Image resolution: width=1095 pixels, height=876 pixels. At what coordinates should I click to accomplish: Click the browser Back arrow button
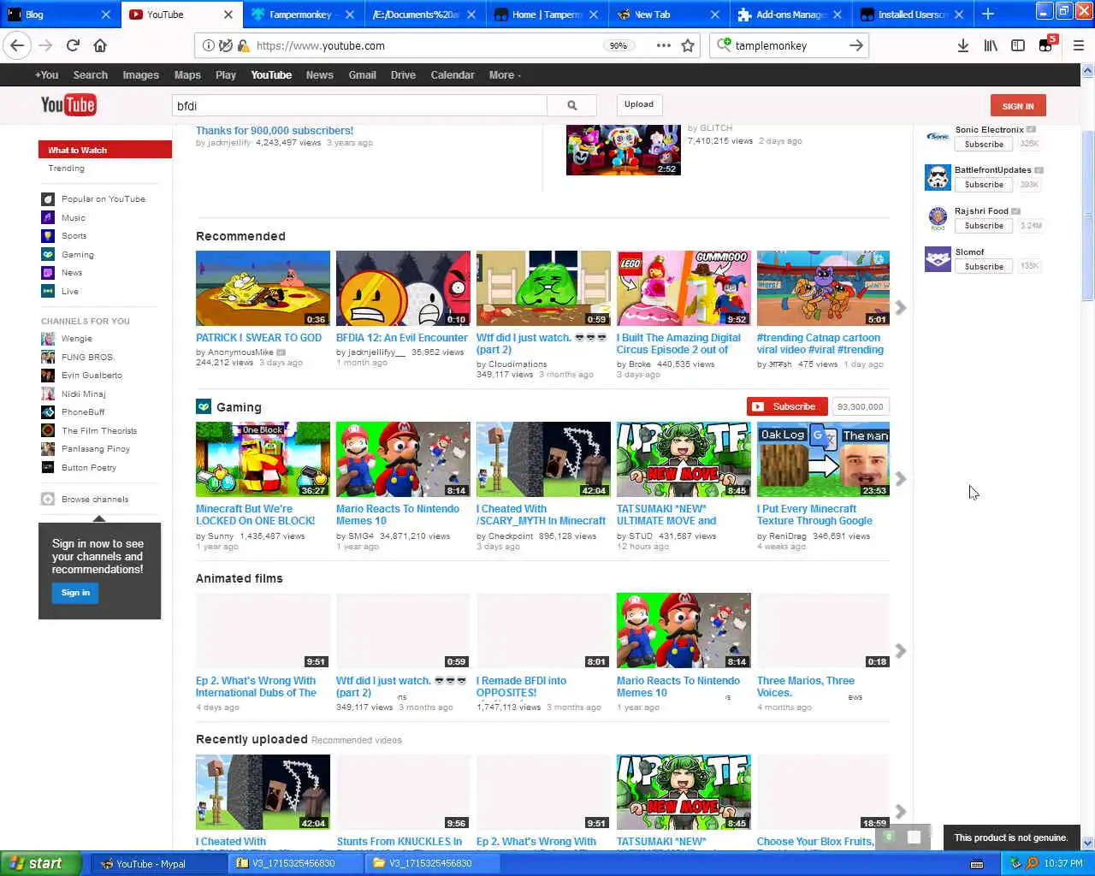(17, 45)
